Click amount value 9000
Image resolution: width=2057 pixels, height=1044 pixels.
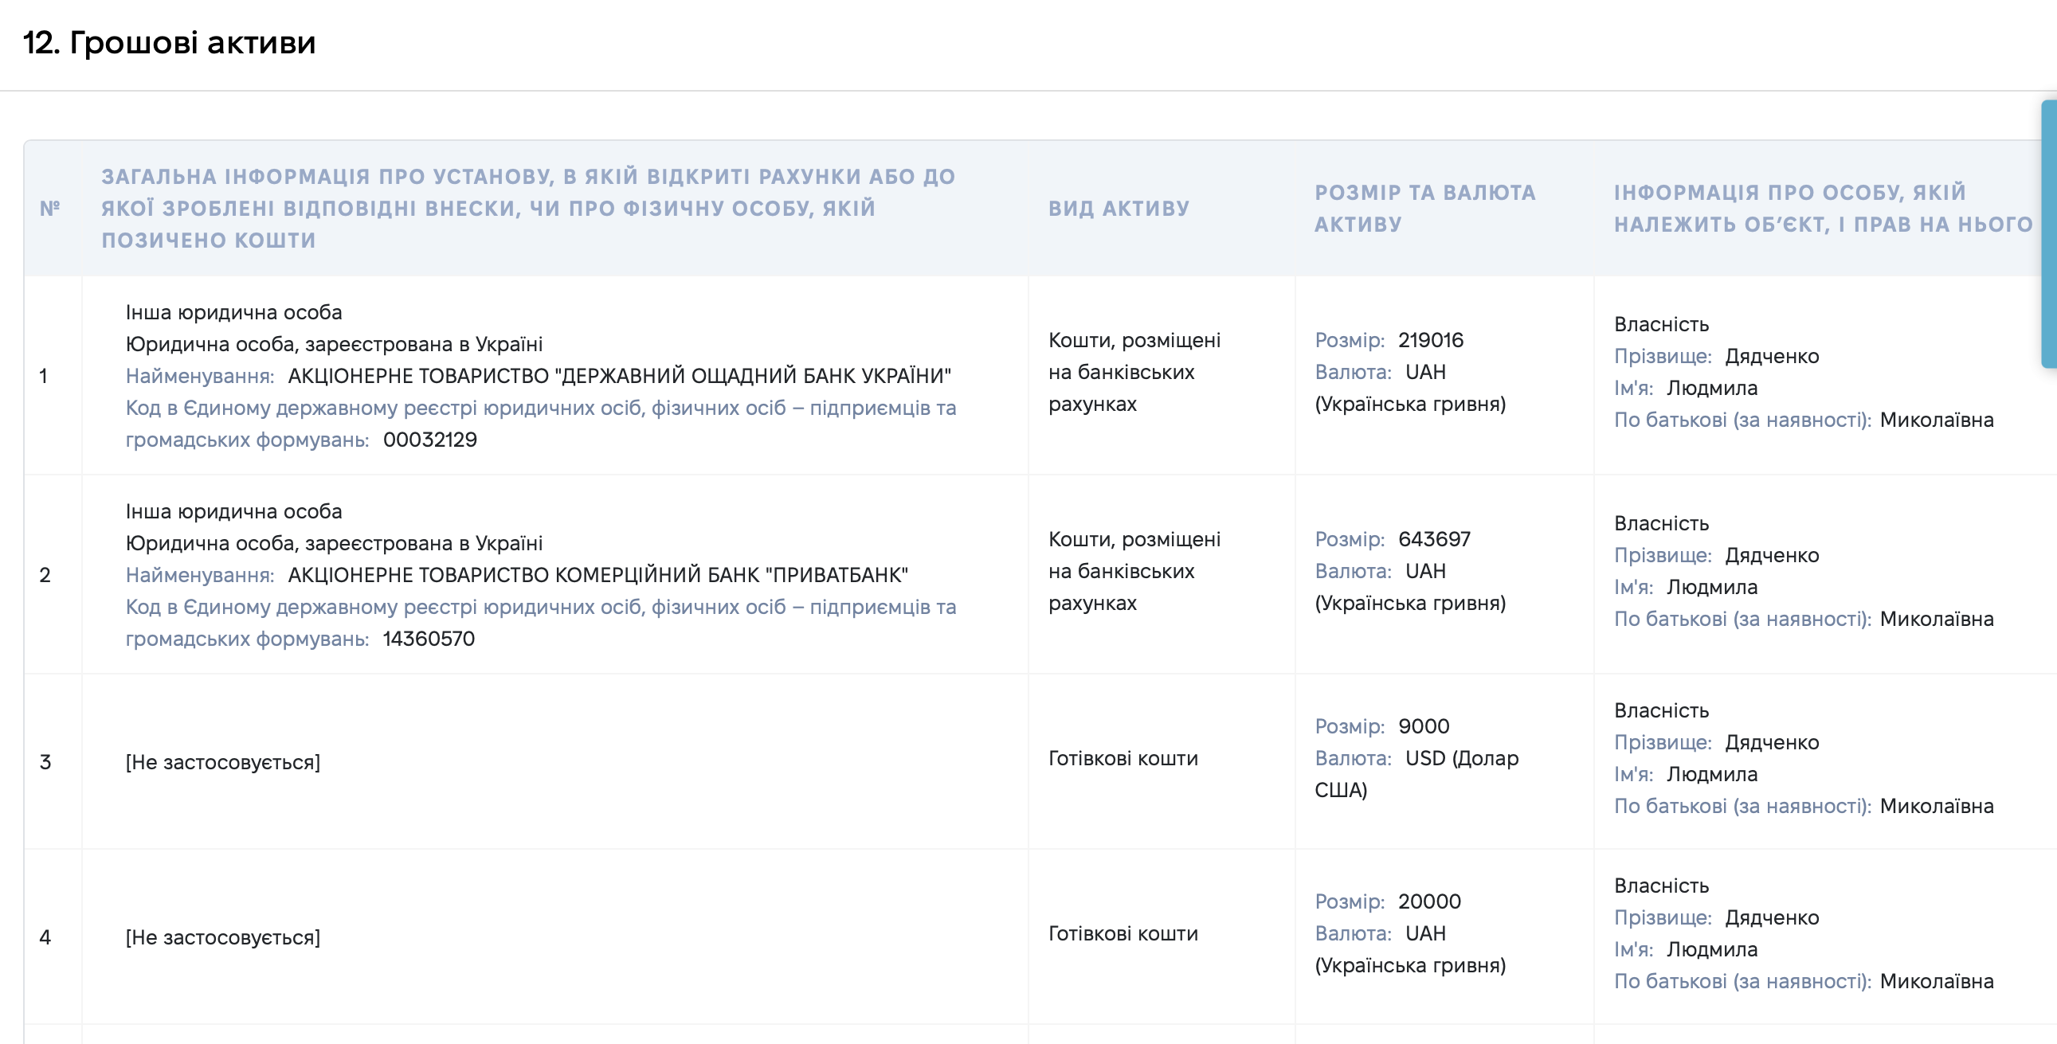click(x=1423, y=726)
